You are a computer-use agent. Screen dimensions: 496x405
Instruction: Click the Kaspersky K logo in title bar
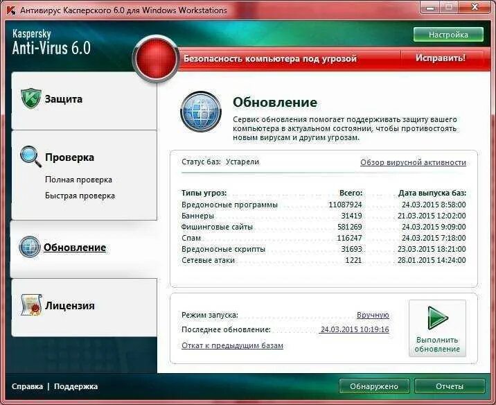point(11,10)
